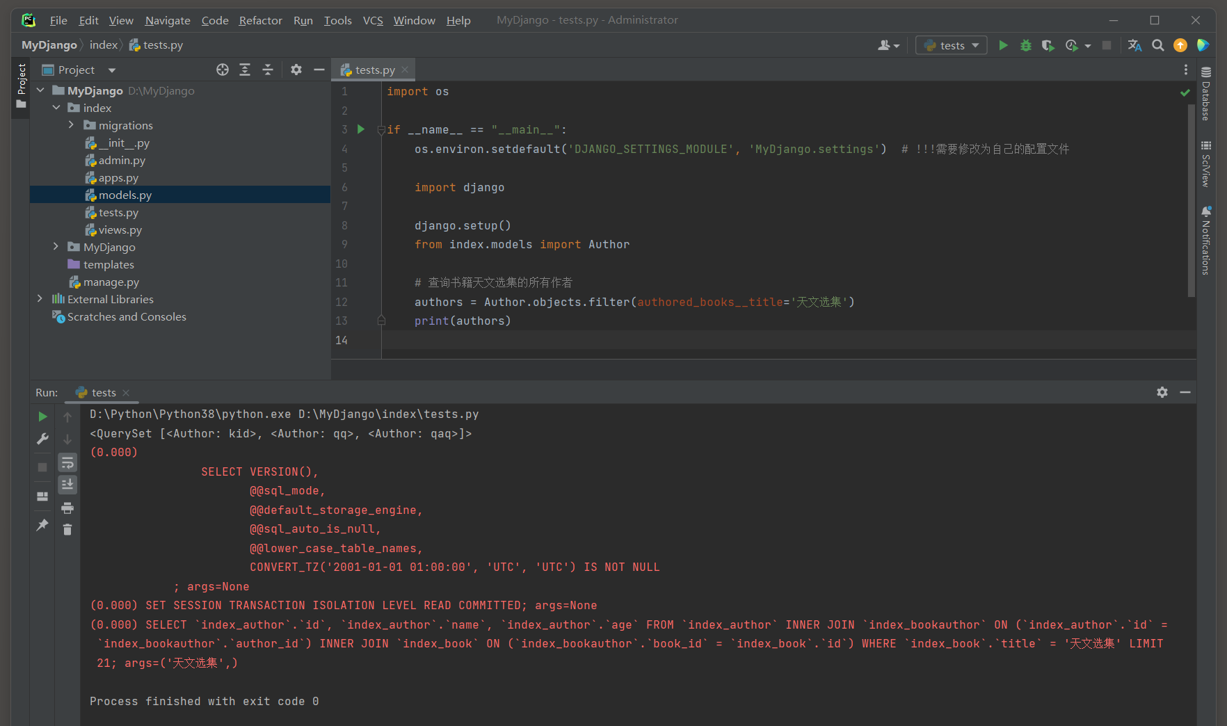Open the VCS menu

373,20
